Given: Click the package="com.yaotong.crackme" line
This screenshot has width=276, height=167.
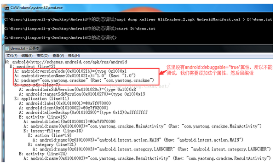Looking at the screenshot, I should pos(84,80).
